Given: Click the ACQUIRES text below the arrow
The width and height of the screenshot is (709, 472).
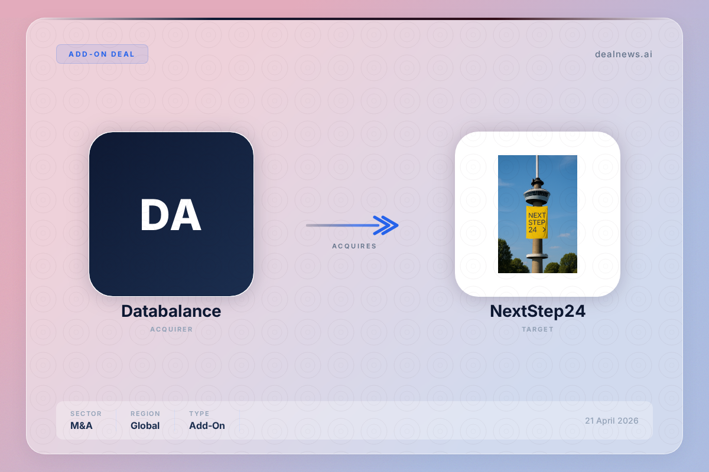Looking at the screenshot, I should point(354,246).
